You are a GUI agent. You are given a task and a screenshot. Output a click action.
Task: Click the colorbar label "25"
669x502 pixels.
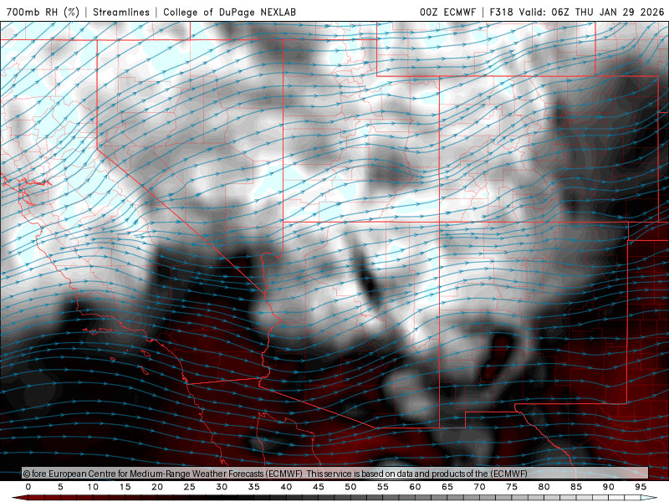190,487
